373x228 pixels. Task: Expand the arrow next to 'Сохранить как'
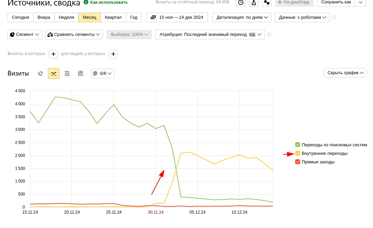pyautogui.click(x=360, y=2)
